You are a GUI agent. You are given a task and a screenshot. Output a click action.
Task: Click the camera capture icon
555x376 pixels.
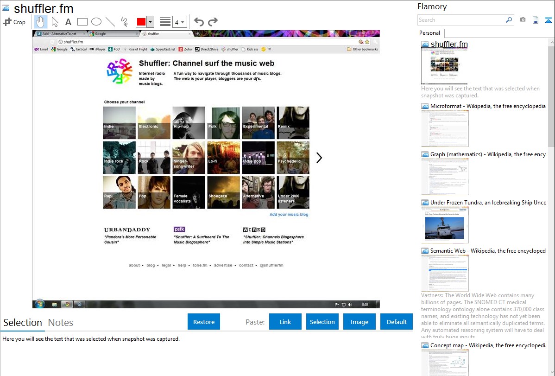(523, 20)
